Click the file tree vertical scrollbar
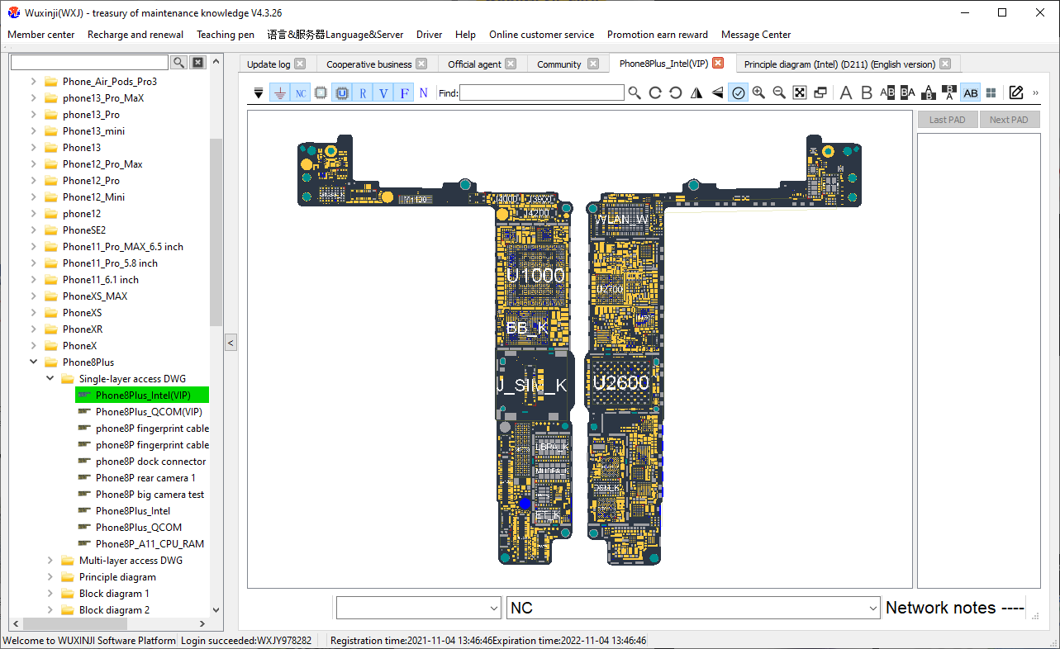 coord(216,231)
